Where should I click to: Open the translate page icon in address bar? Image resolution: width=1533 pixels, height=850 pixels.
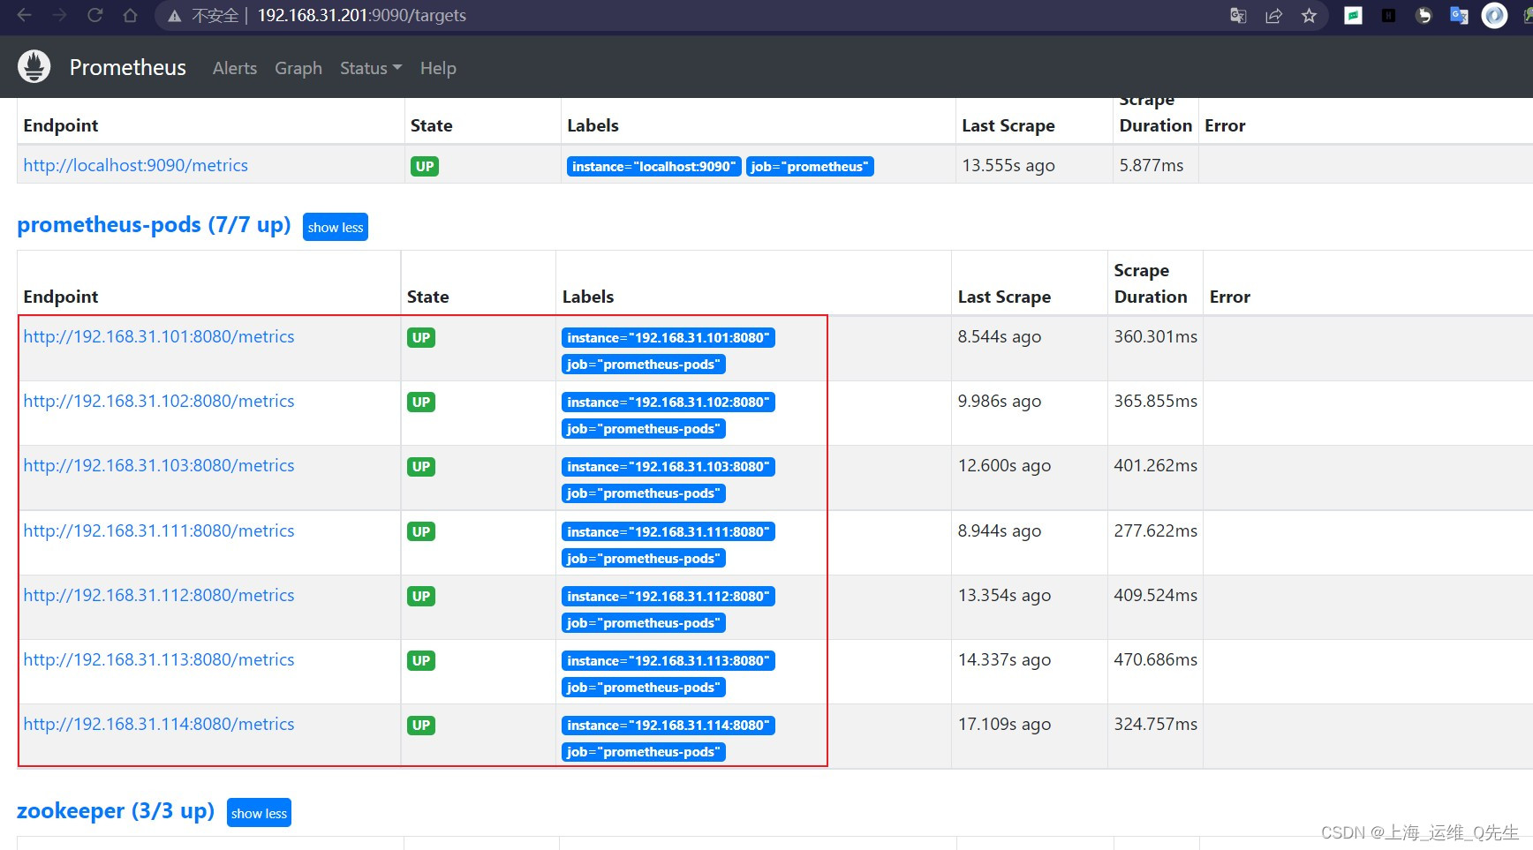(x=1238, y=16)
